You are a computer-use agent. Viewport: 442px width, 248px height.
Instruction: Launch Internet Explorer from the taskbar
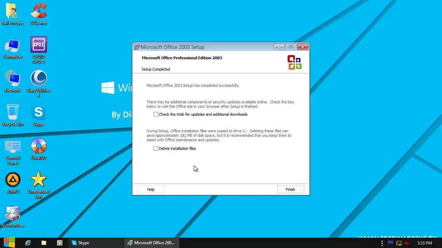(28, 243)
